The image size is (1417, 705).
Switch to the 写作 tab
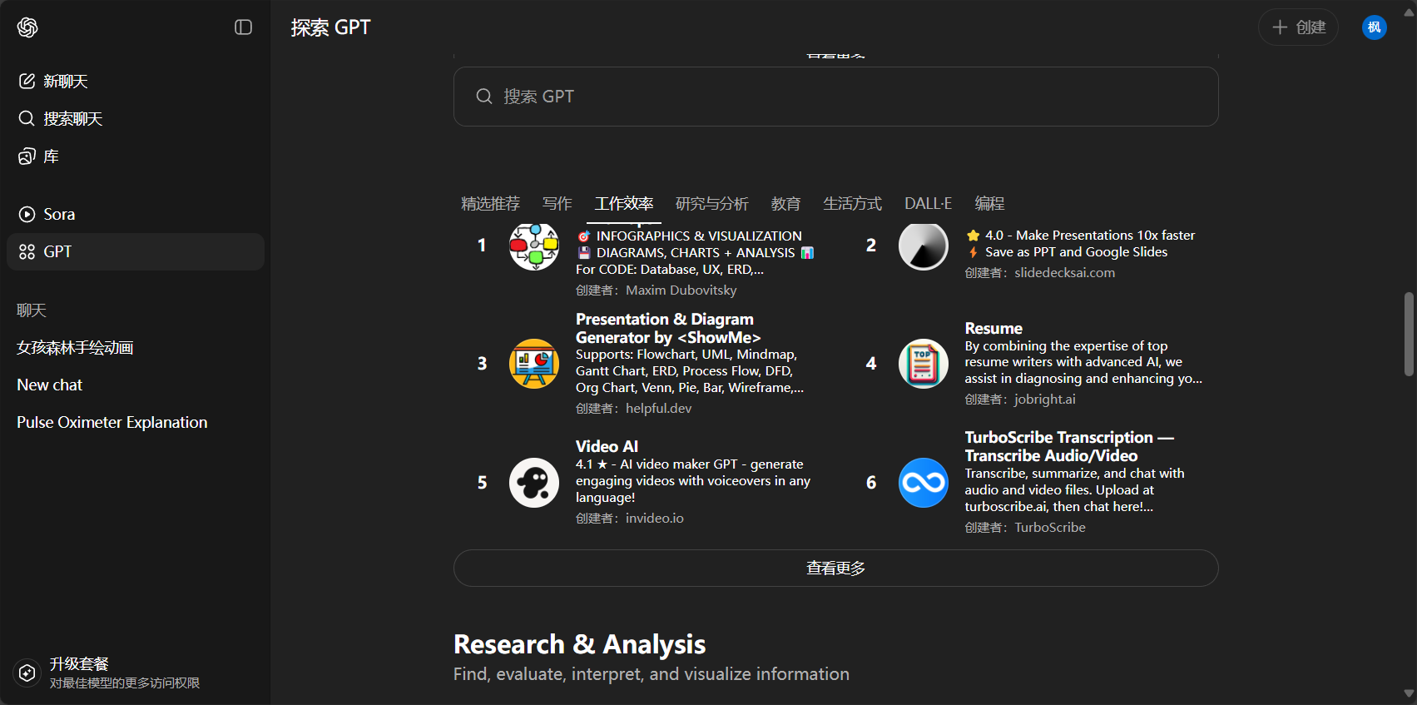point(557,204)
